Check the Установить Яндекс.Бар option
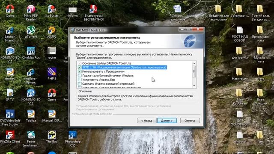This screenshot has width=274, height=154. pos(80,80)
